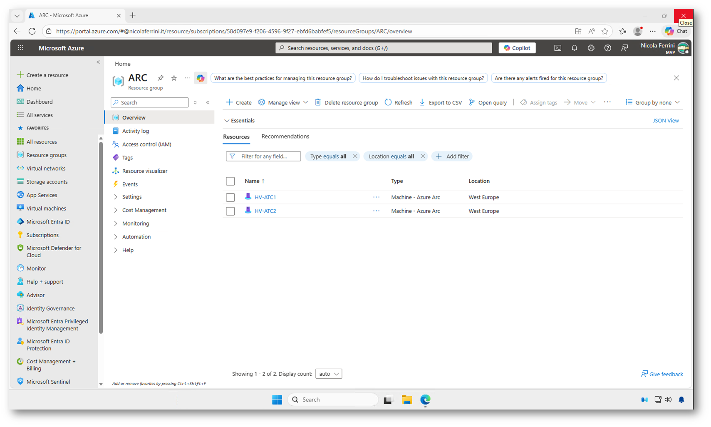Select the HV-ATC2 row checkbox

click(230, 211)
